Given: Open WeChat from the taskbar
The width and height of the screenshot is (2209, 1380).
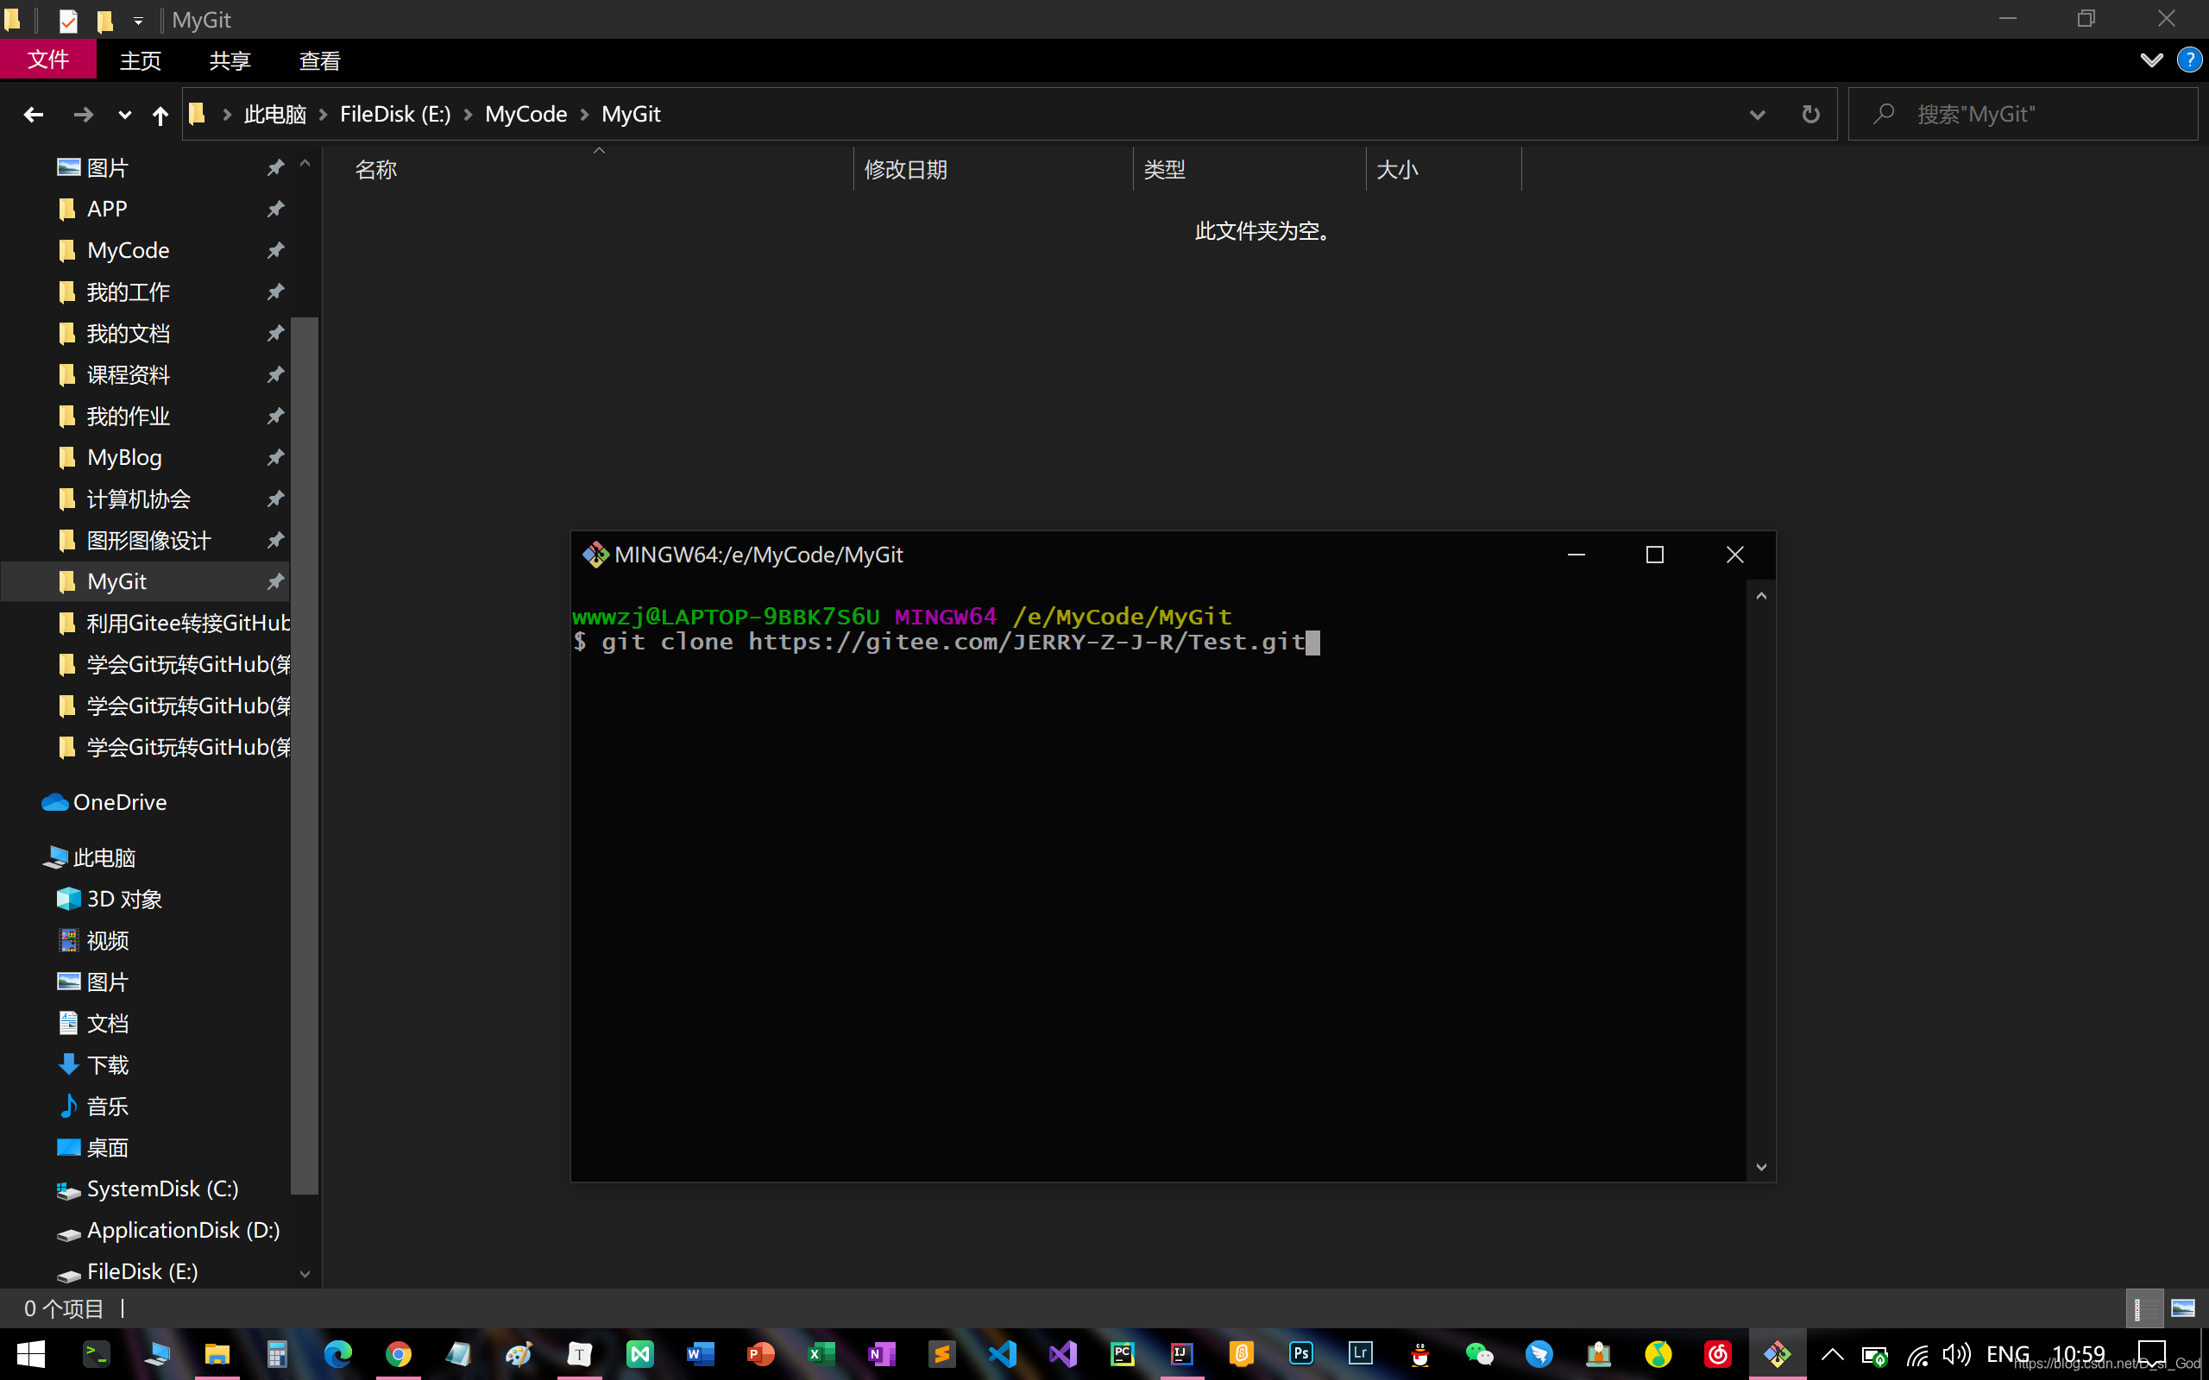Looking at the screenshot, I should [1479, 1353].
